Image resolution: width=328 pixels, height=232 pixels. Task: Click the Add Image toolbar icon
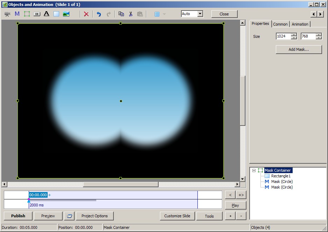tap(66, 14)
